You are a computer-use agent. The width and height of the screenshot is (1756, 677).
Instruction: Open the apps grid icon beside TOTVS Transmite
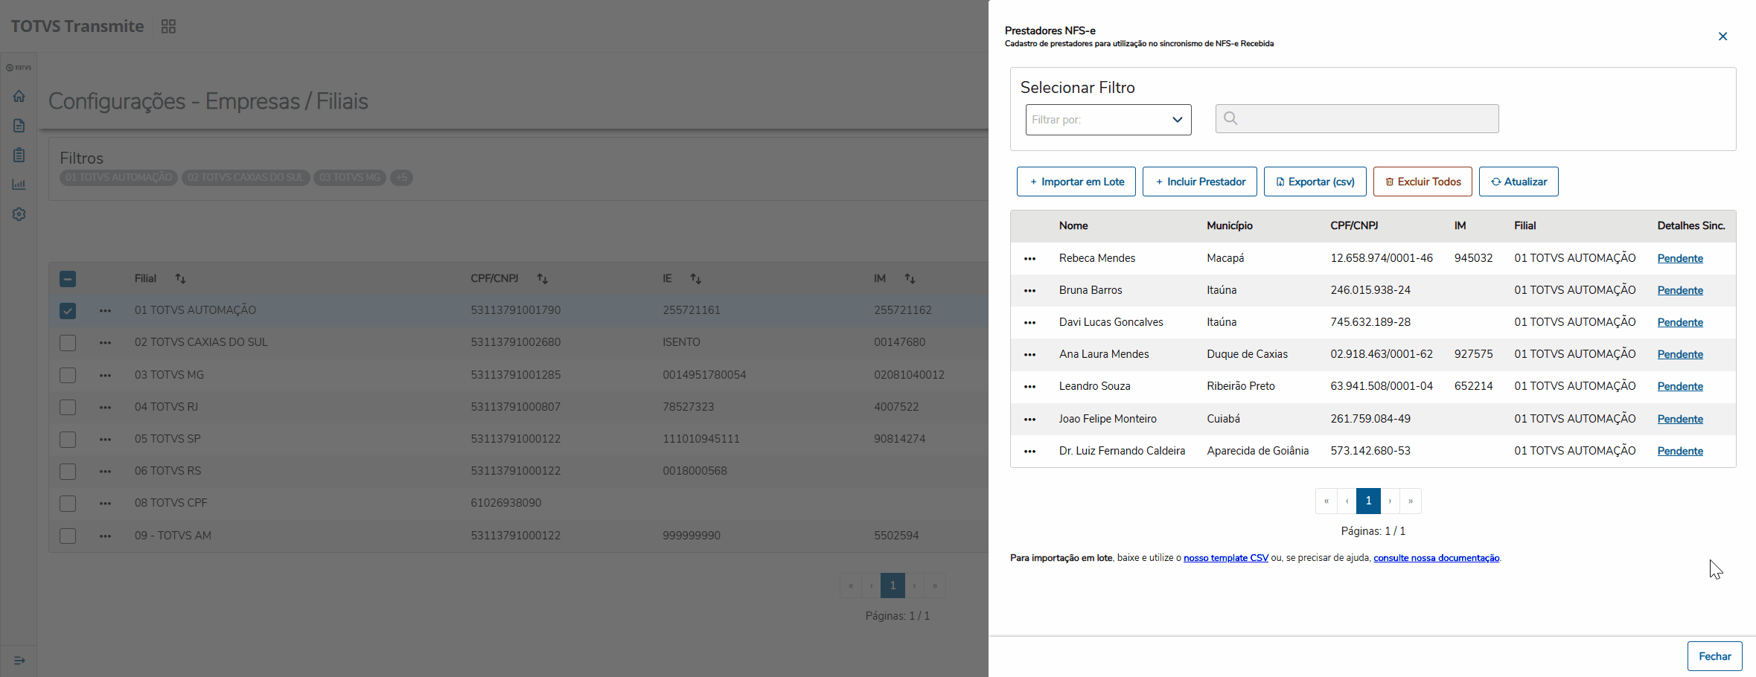pyautogui.click(x=168, y=27)
